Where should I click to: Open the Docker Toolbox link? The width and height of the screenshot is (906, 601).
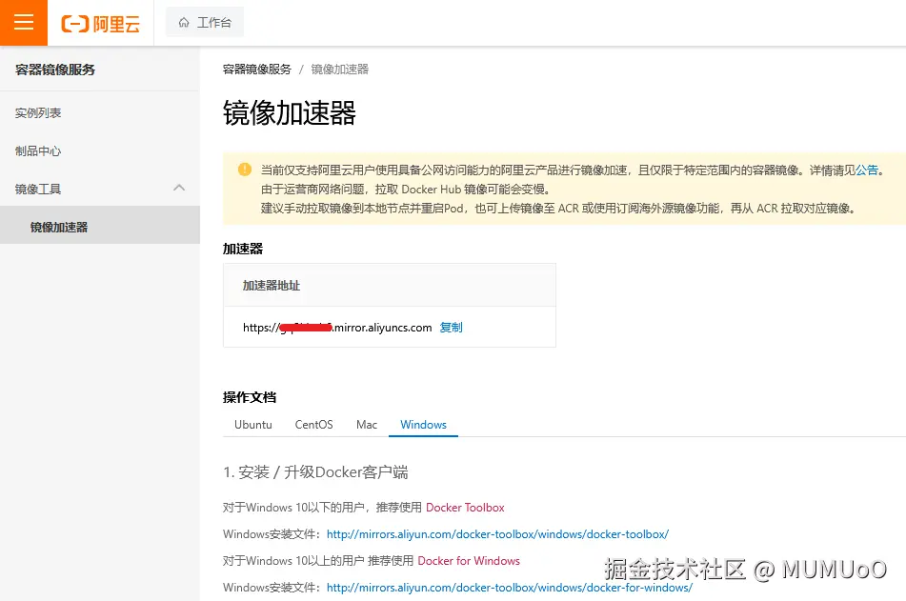coord(465,508)
